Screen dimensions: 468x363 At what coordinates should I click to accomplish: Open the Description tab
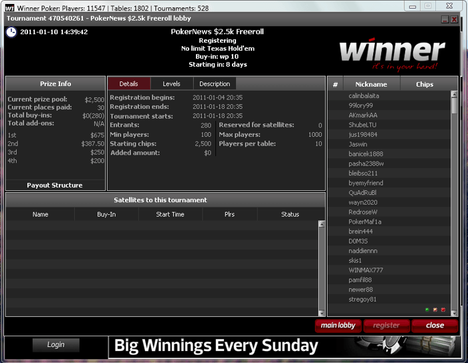[x=215, y=83]
